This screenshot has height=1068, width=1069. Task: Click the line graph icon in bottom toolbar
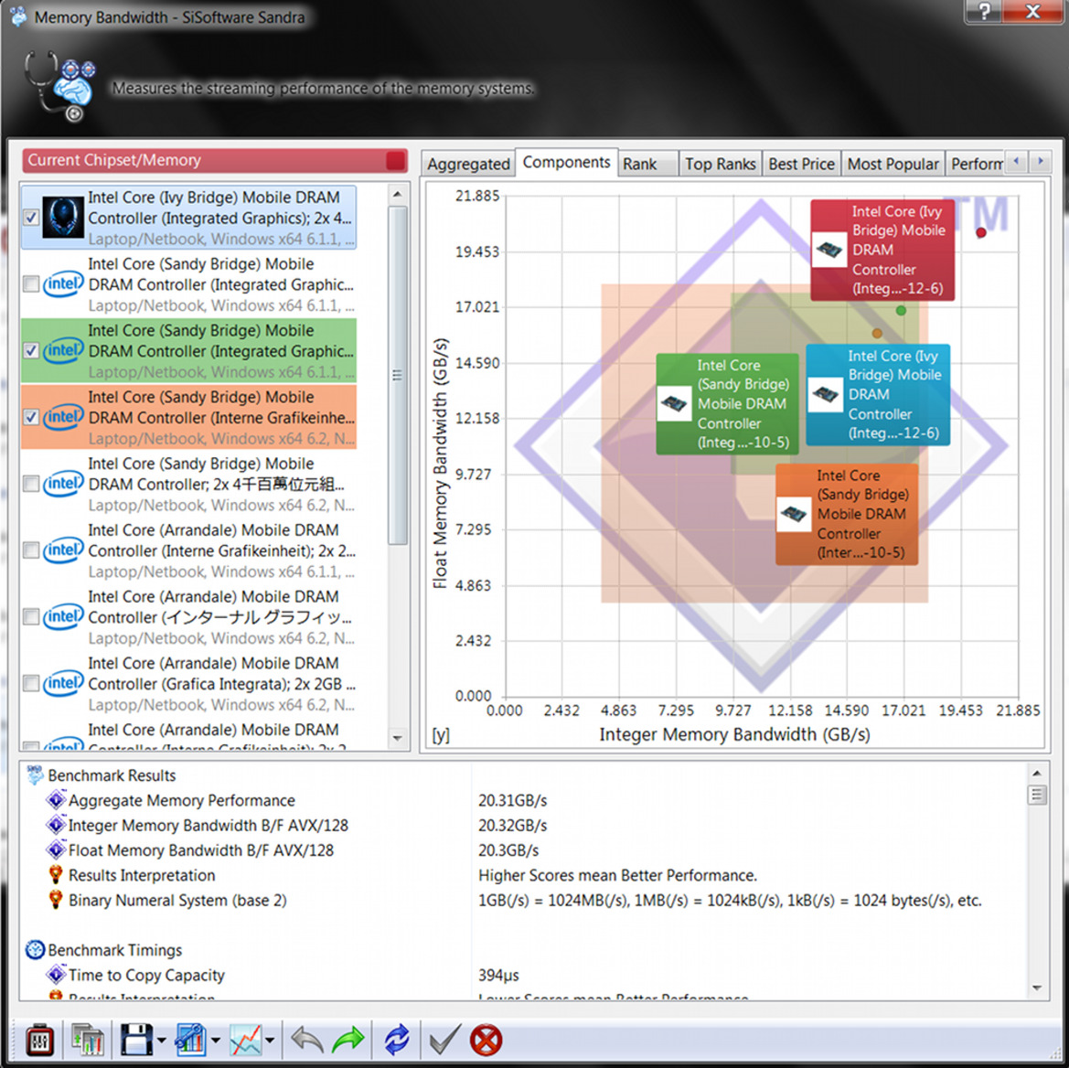point(246,1040)
